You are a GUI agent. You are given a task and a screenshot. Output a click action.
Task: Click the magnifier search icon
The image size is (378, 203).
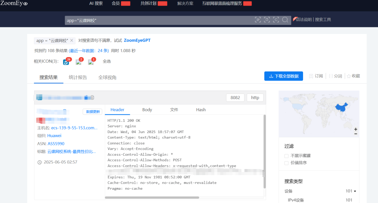click(285, 20)
